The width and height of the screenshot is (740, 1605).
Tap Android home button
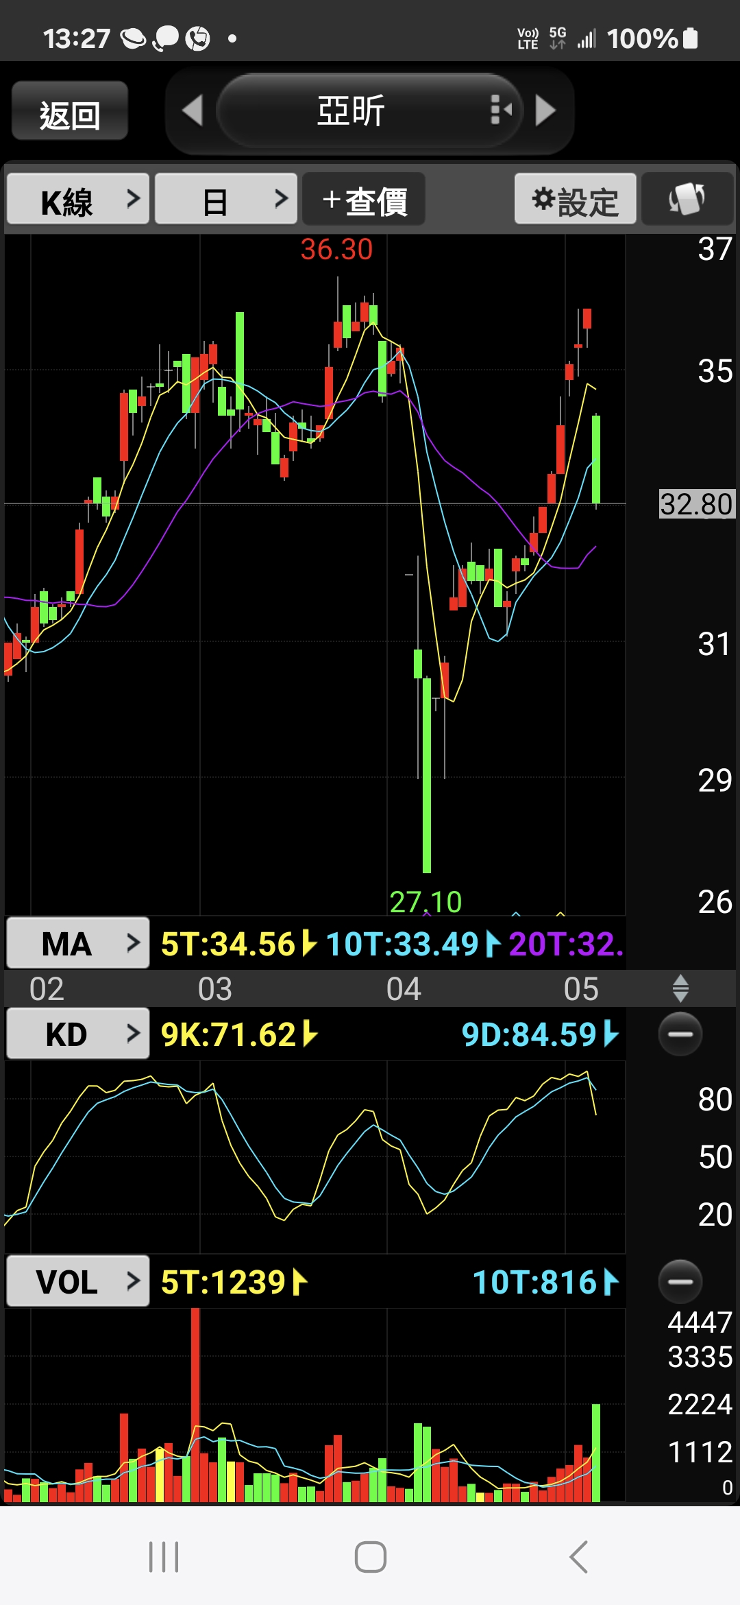[x=371, y=1557]
